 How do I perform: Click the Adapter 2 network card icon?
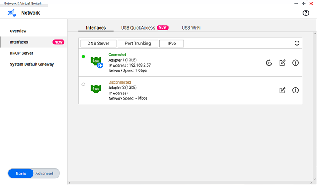tap(96, 89)
